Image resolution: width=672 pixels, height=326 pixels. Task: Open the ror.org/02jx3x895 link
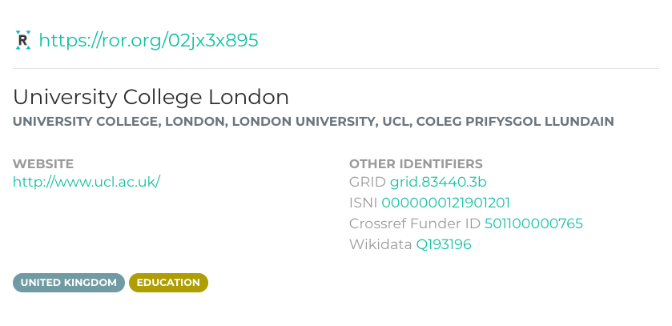pos(148,40)
